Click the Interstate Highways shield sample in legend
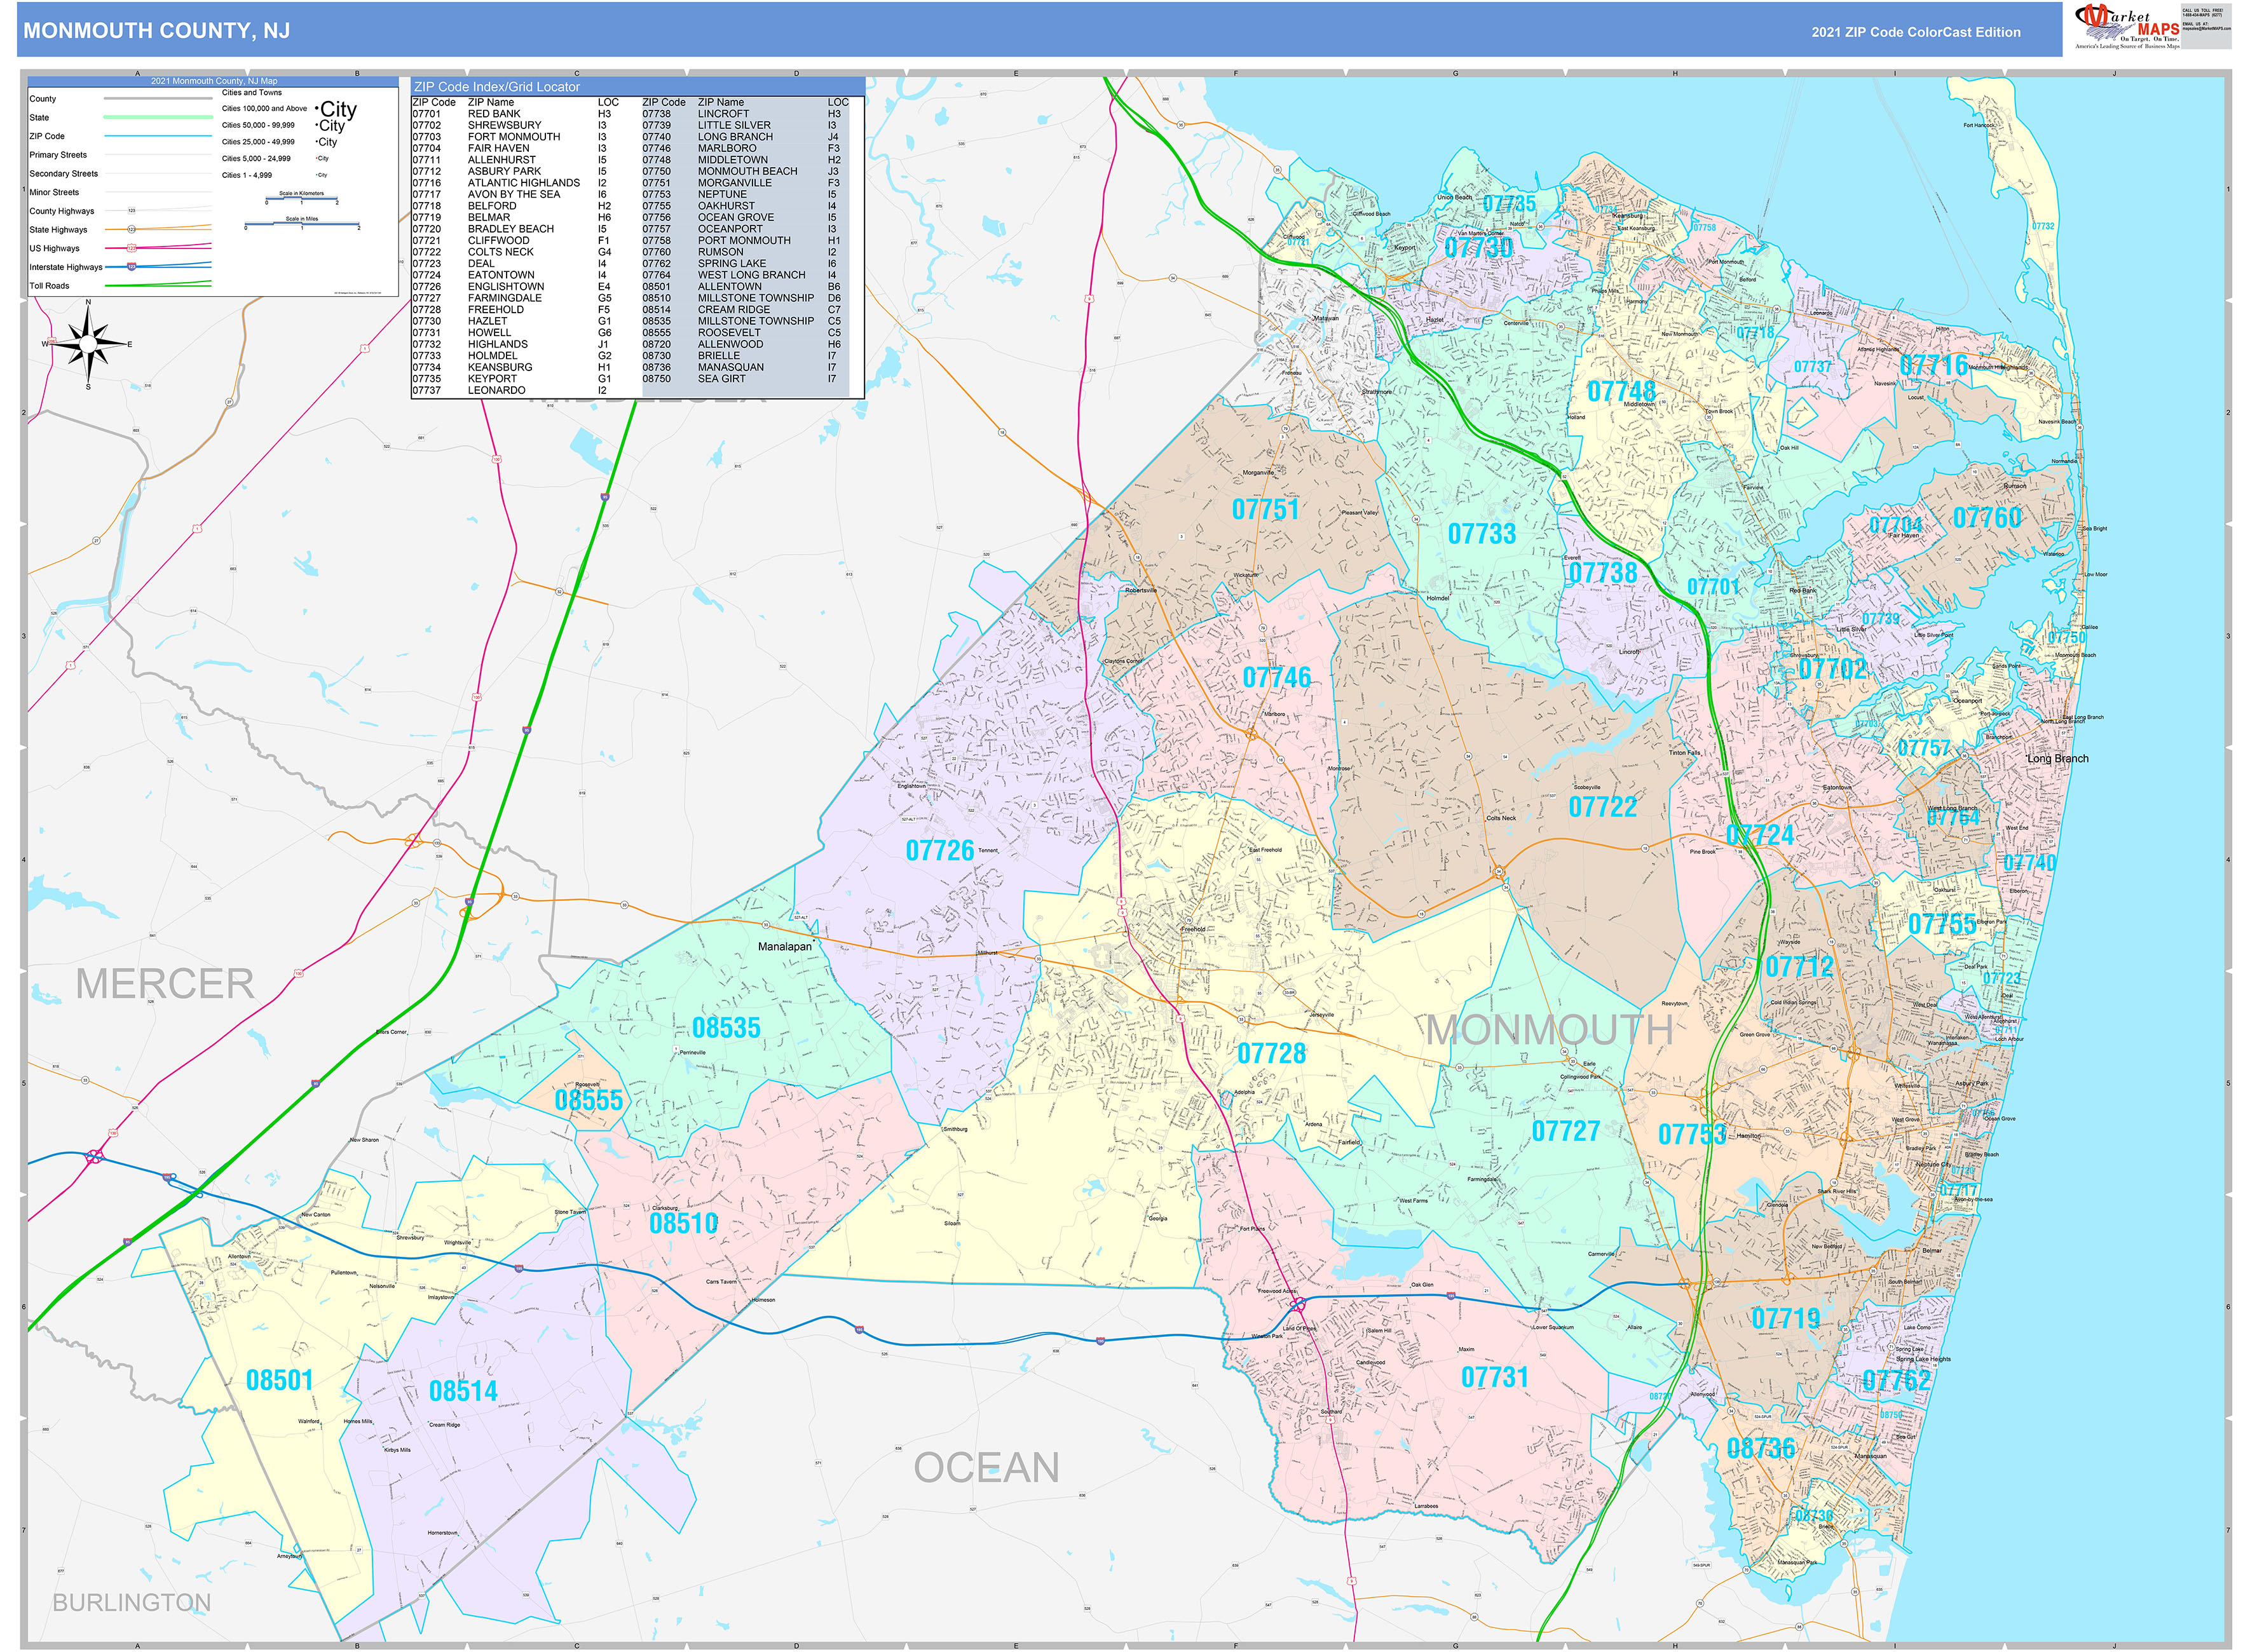 pyautogui.click(x=131, y=267)
